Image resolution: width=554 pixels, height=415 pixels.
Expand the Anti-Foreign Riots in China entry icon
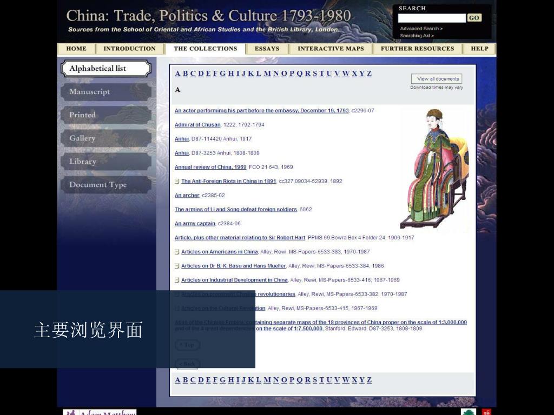click(x=177, y=182)
